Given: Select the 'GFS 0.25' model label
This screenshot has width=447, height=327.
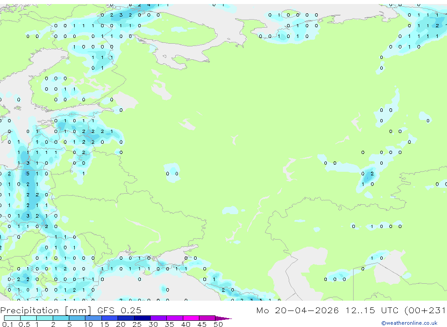Looking at the screenshot, I should pyautogui.click(x=119, y=310).
